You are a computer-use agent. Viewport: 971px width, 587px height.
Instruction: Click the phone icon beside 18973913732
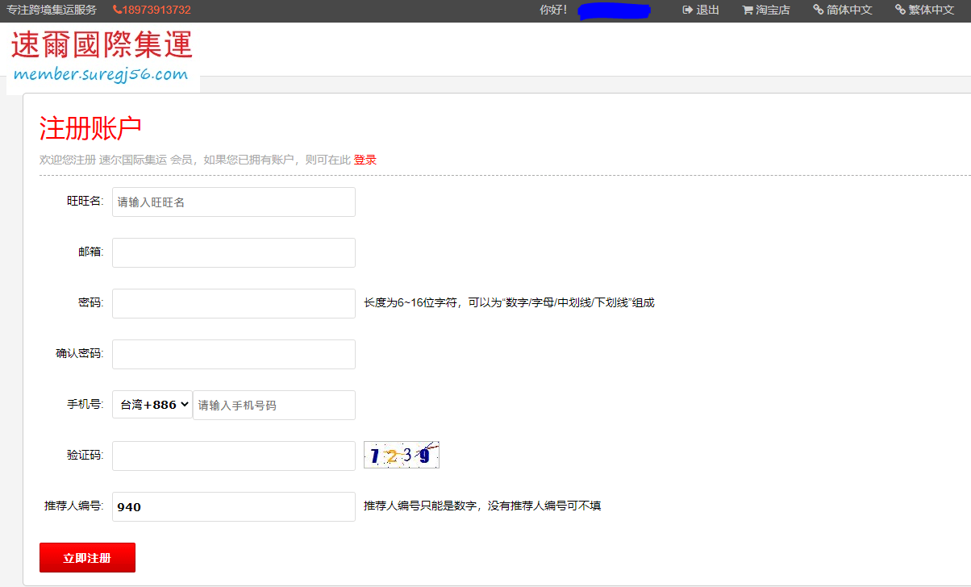(x=118, y=10)
